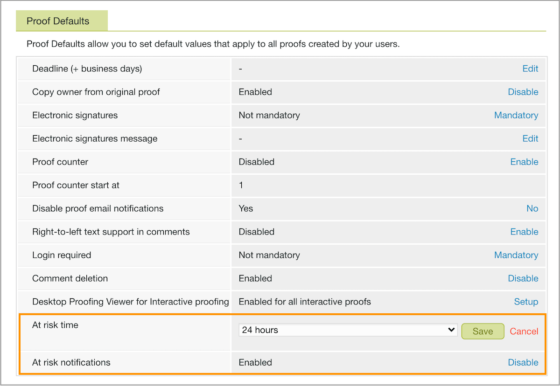Screen dimensions: 560x386
Task: Disable At risk notifications
Action: (x=523, y=362)
